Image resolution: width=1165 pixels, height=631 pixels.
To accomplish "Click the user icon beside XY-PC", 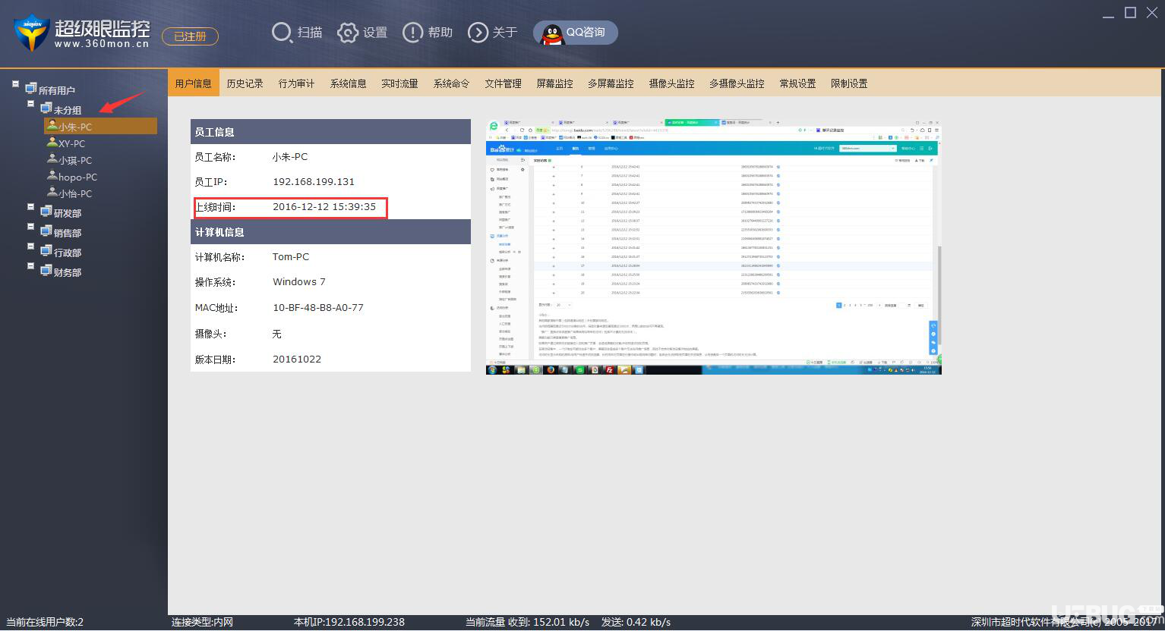I will pos(52,142).
